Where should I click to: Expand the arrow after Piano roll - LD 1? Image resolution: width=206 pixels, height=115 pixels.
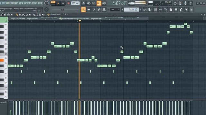(x=67, y=15)
